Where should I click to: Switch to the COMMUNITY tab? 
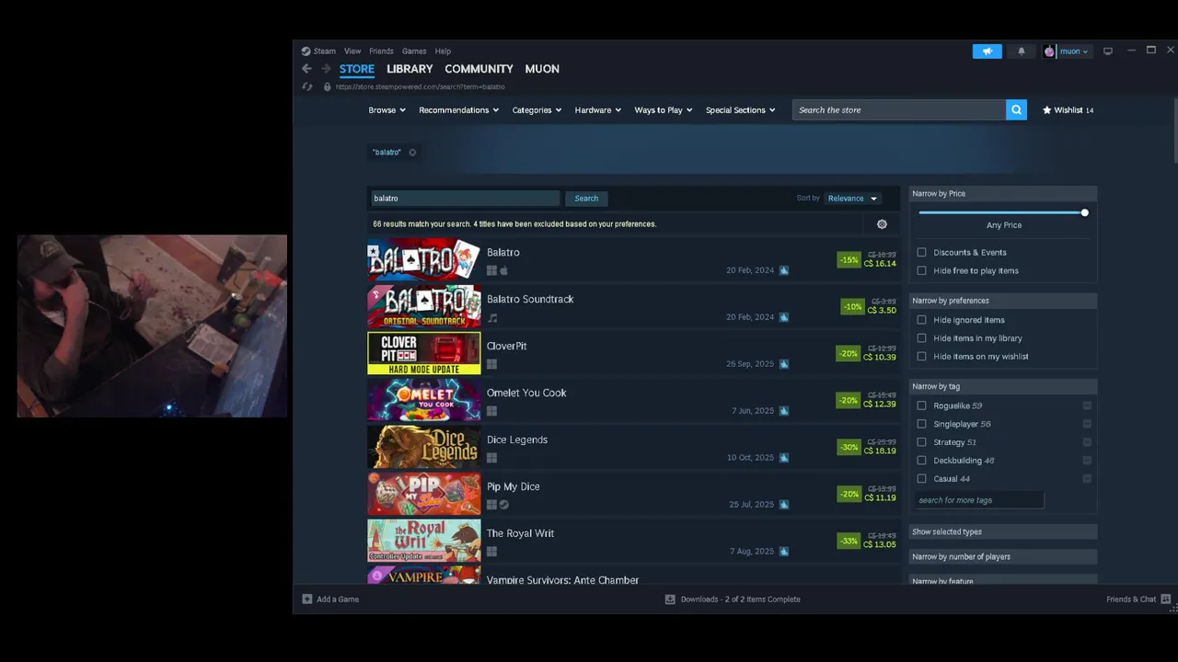tap(479, 69)
